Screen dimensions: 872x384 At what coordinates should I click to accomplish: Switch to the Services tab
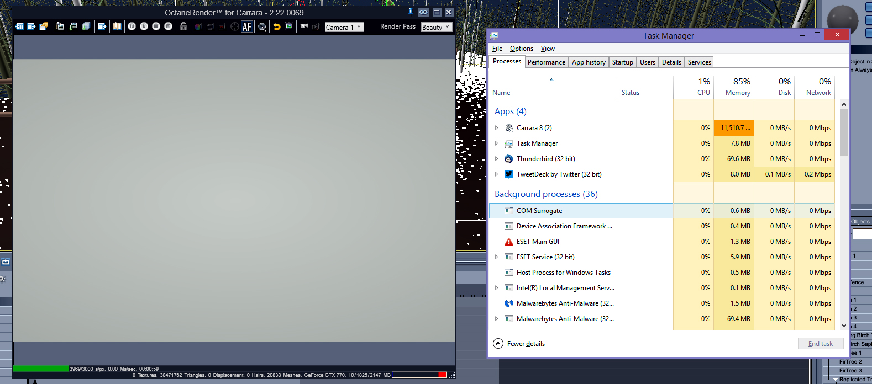click(x=700, y=62)
